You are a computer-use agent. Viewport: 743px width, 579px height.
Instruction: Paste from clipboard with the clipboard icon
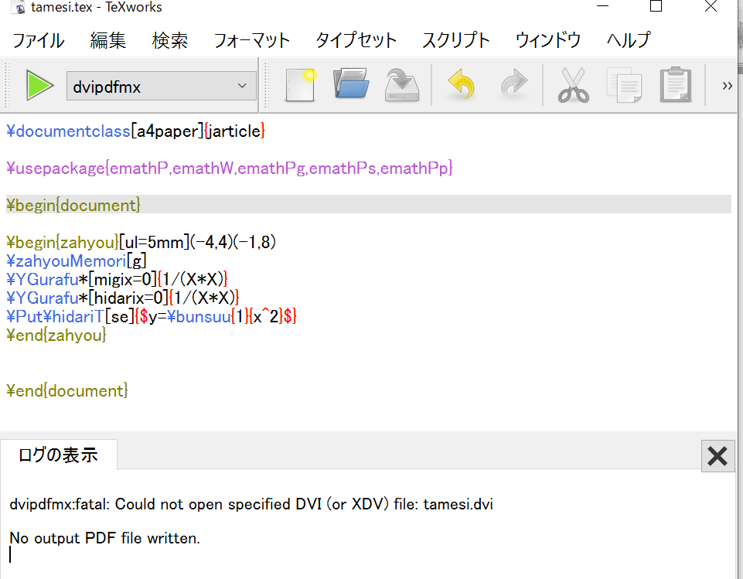[x=677, y=85]
